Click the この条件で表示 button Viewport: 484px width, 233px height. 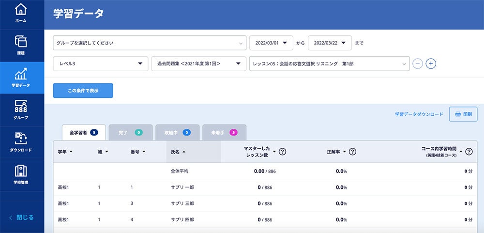pos(83,91)
